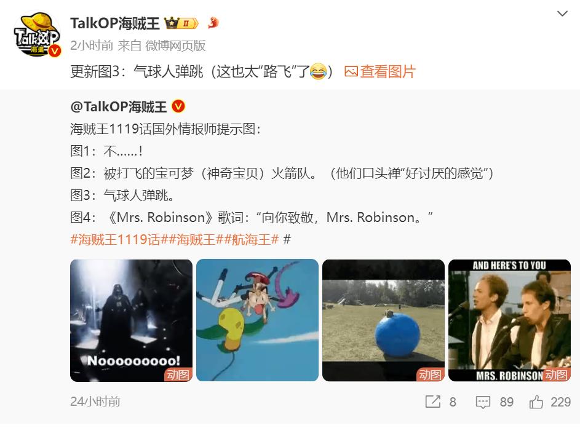Image resolution: width=580 pixels, height=428 pixels.
Task: Open the 查看图片 view image link
Action: click(x=387, y=71)
